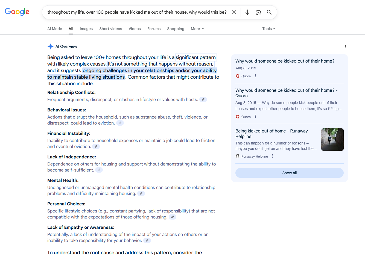
Task: Open source link chip after Mental Health text
Action: click(x=141, y=194)
